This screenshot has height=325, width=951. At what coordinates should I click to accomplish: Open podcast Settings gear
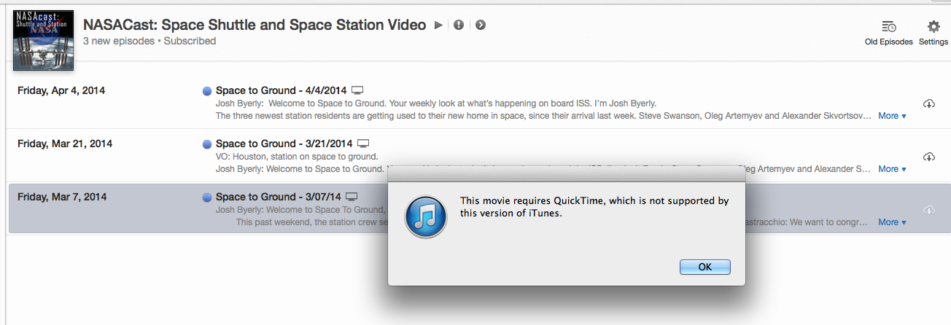pos(933,33)
